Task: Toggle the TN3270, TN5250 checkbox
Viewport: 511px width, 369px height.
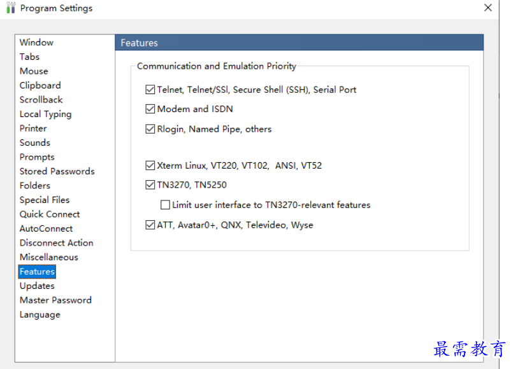Action: pos(150,185)
